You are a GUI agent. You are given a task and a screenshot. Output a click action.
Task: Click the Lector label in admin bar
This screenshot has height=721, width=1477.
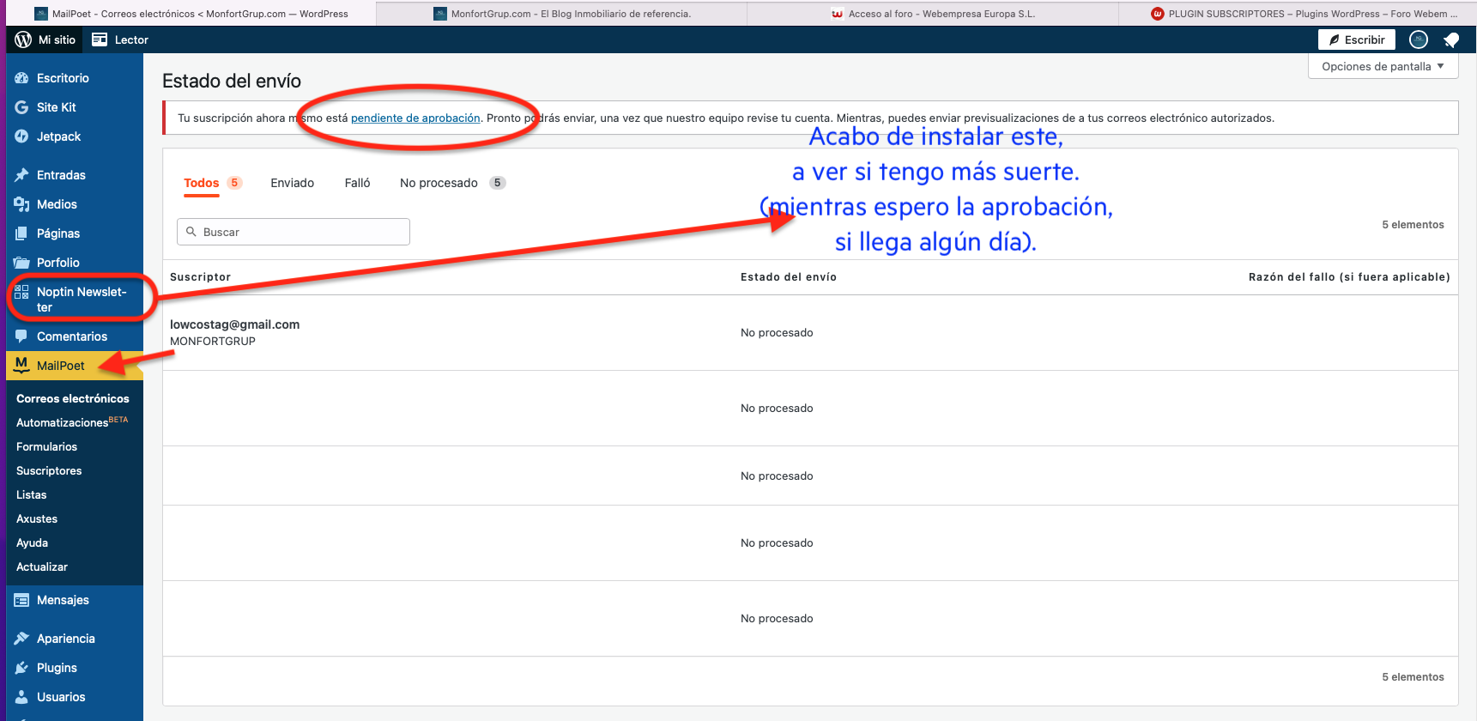tap(131, 39)
